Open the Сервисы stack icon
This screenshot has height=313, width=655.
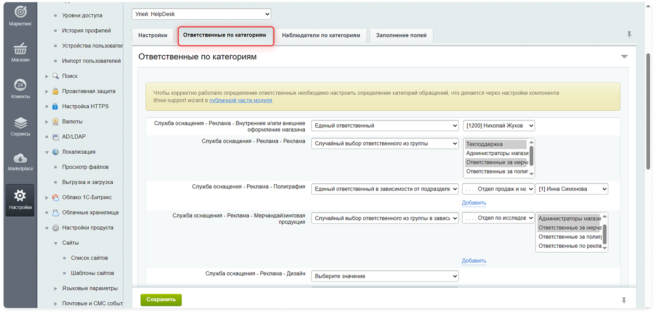[20, 123]
